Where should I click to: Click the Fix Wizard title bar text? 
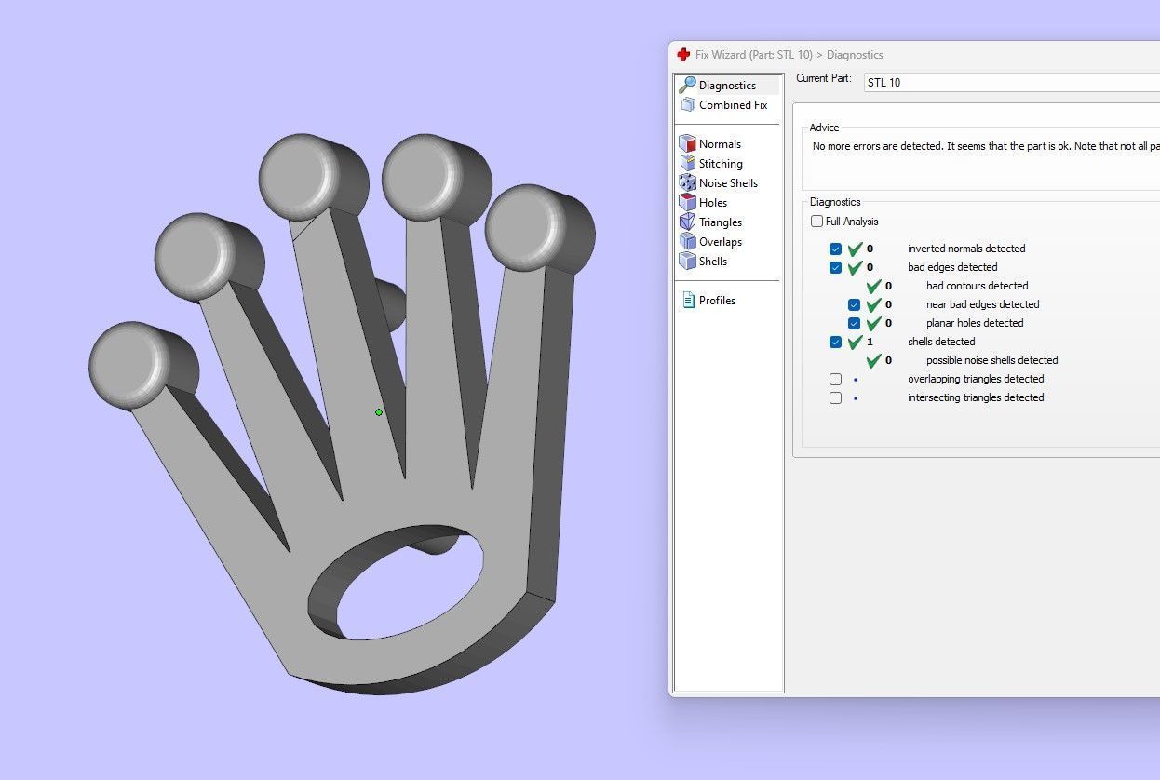pos(789,55)
